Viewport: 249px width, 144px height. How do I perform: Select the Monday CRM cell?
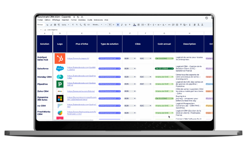click(44, 77)
